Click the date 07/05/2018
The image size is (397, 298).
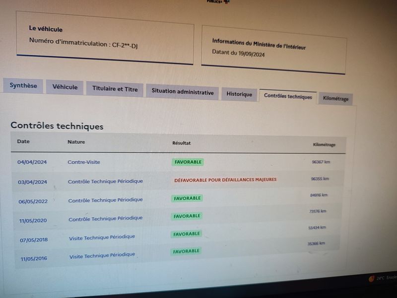click(x=34, y=240)
